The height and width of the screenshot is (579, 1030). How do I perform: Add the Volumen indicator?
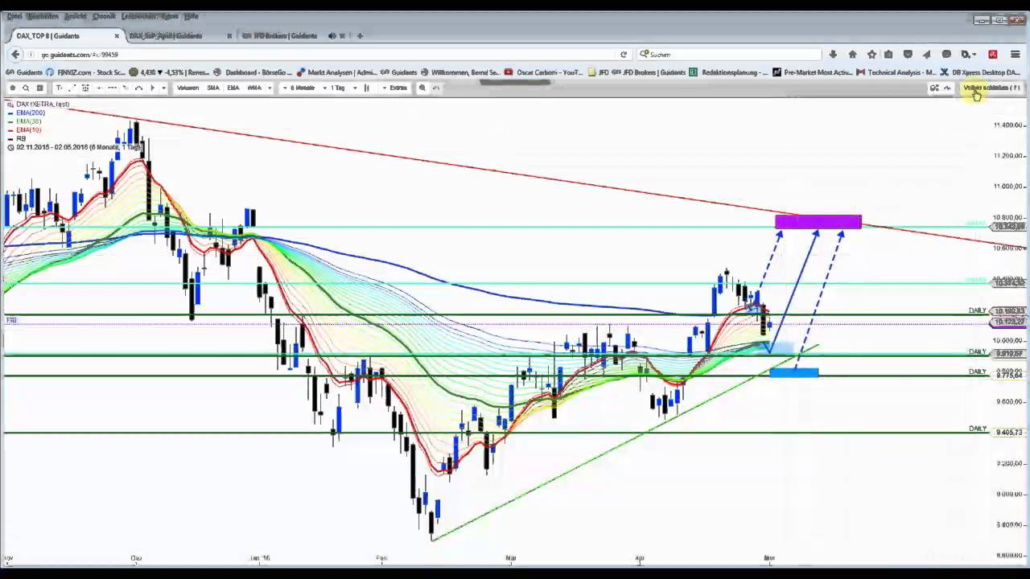click(x=187, y=88)
